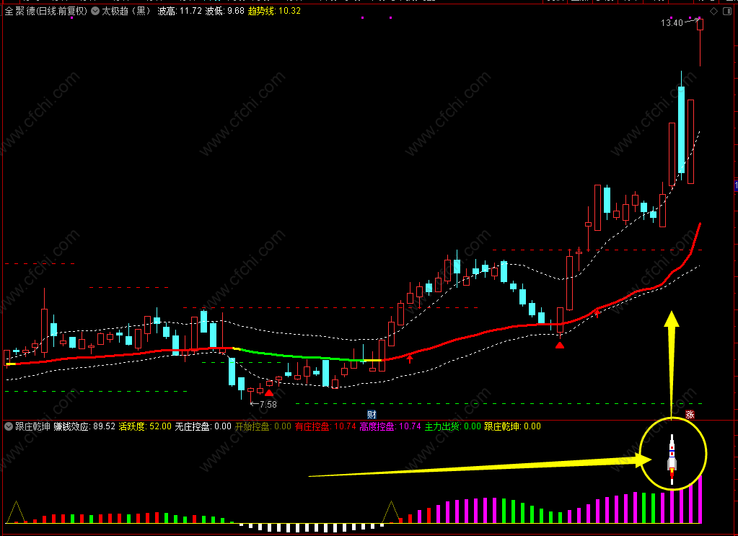The height and width of the screenshot is (536, 738).
Task: Click the yellow 跟庄乾坤: 0.00 readout
Action: pyautogui.click(x=512, y=426)
